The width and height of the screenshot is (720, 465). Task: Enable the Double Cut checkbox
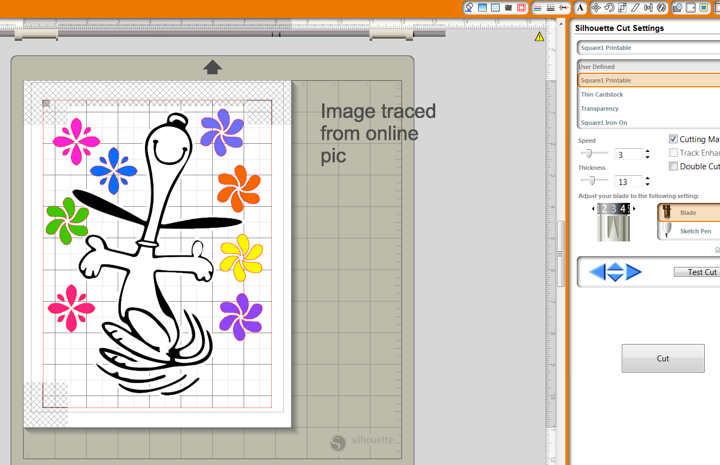click(673, 166)
